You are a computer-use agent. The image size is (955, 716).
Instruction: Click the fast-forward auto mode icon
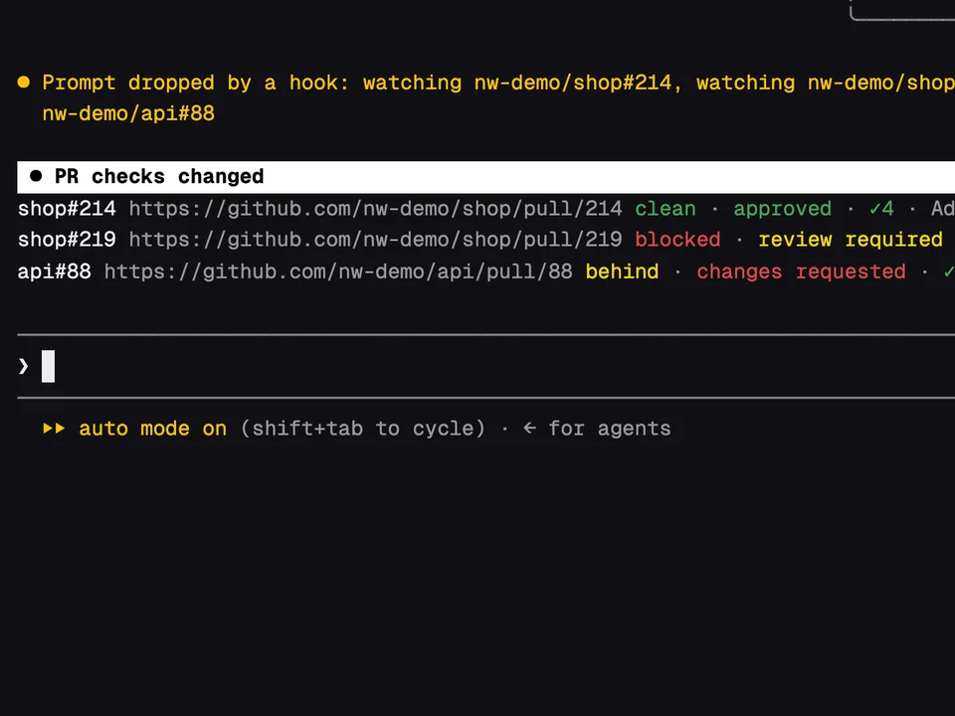point(54,428)
